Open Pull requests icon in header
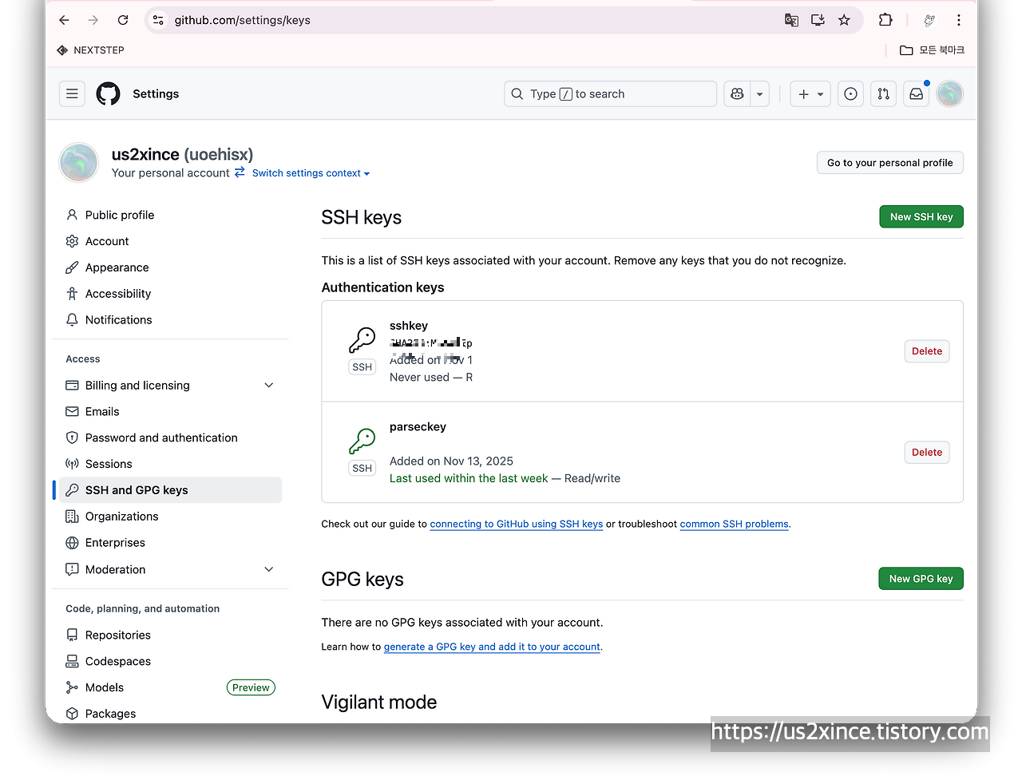The width and height of the screenshot is (1022, 784). (883, 93)
